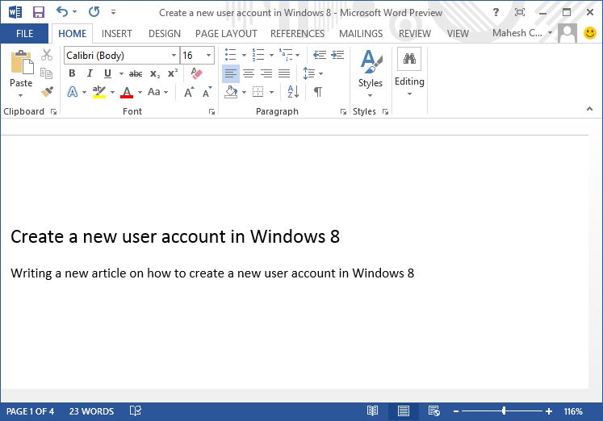The width and height of the screenshot is (603, 421).
Task: Click the Word application icon in the title bar
Action: (15, 12)
